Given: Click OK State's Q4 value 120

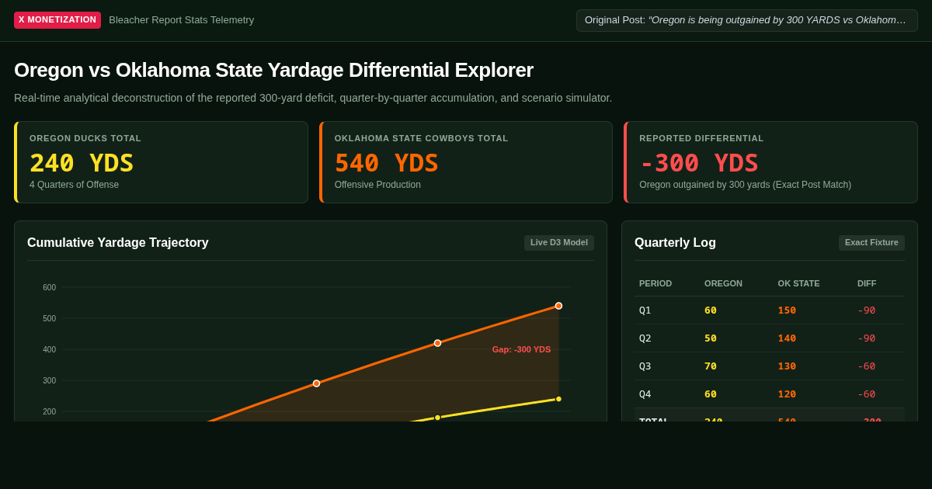Looking at the screenshot, I should [x=787, y=394].
